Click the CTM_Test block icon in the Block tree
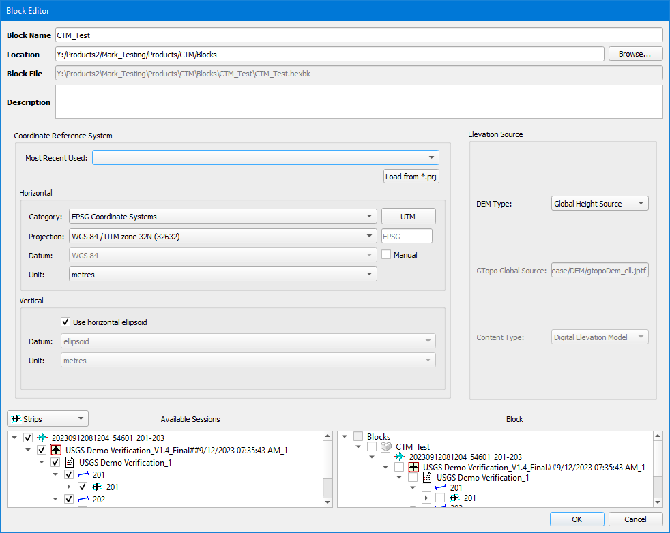This screenshot has width=670, height=533. (386, 446)
